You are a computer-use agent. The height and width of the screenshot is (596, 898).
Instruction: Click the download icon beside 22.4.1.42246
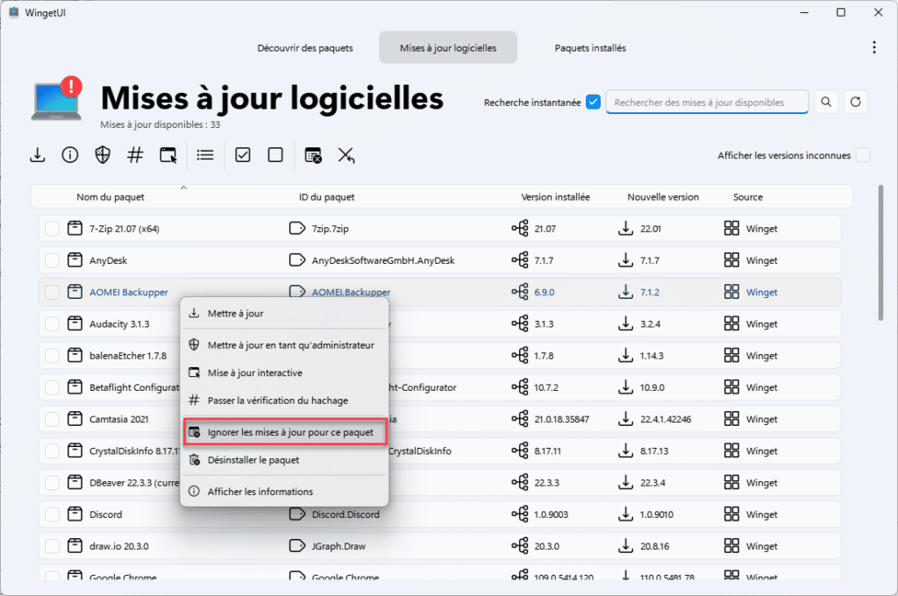coord(625,419)
